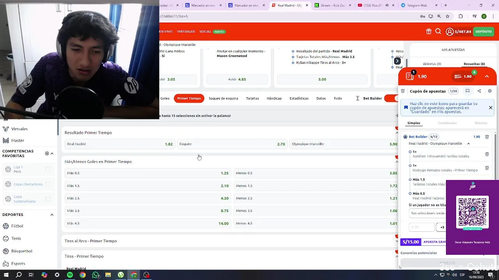
Task: Pick the combined bet priced 5.00
Action: point(322,79)
